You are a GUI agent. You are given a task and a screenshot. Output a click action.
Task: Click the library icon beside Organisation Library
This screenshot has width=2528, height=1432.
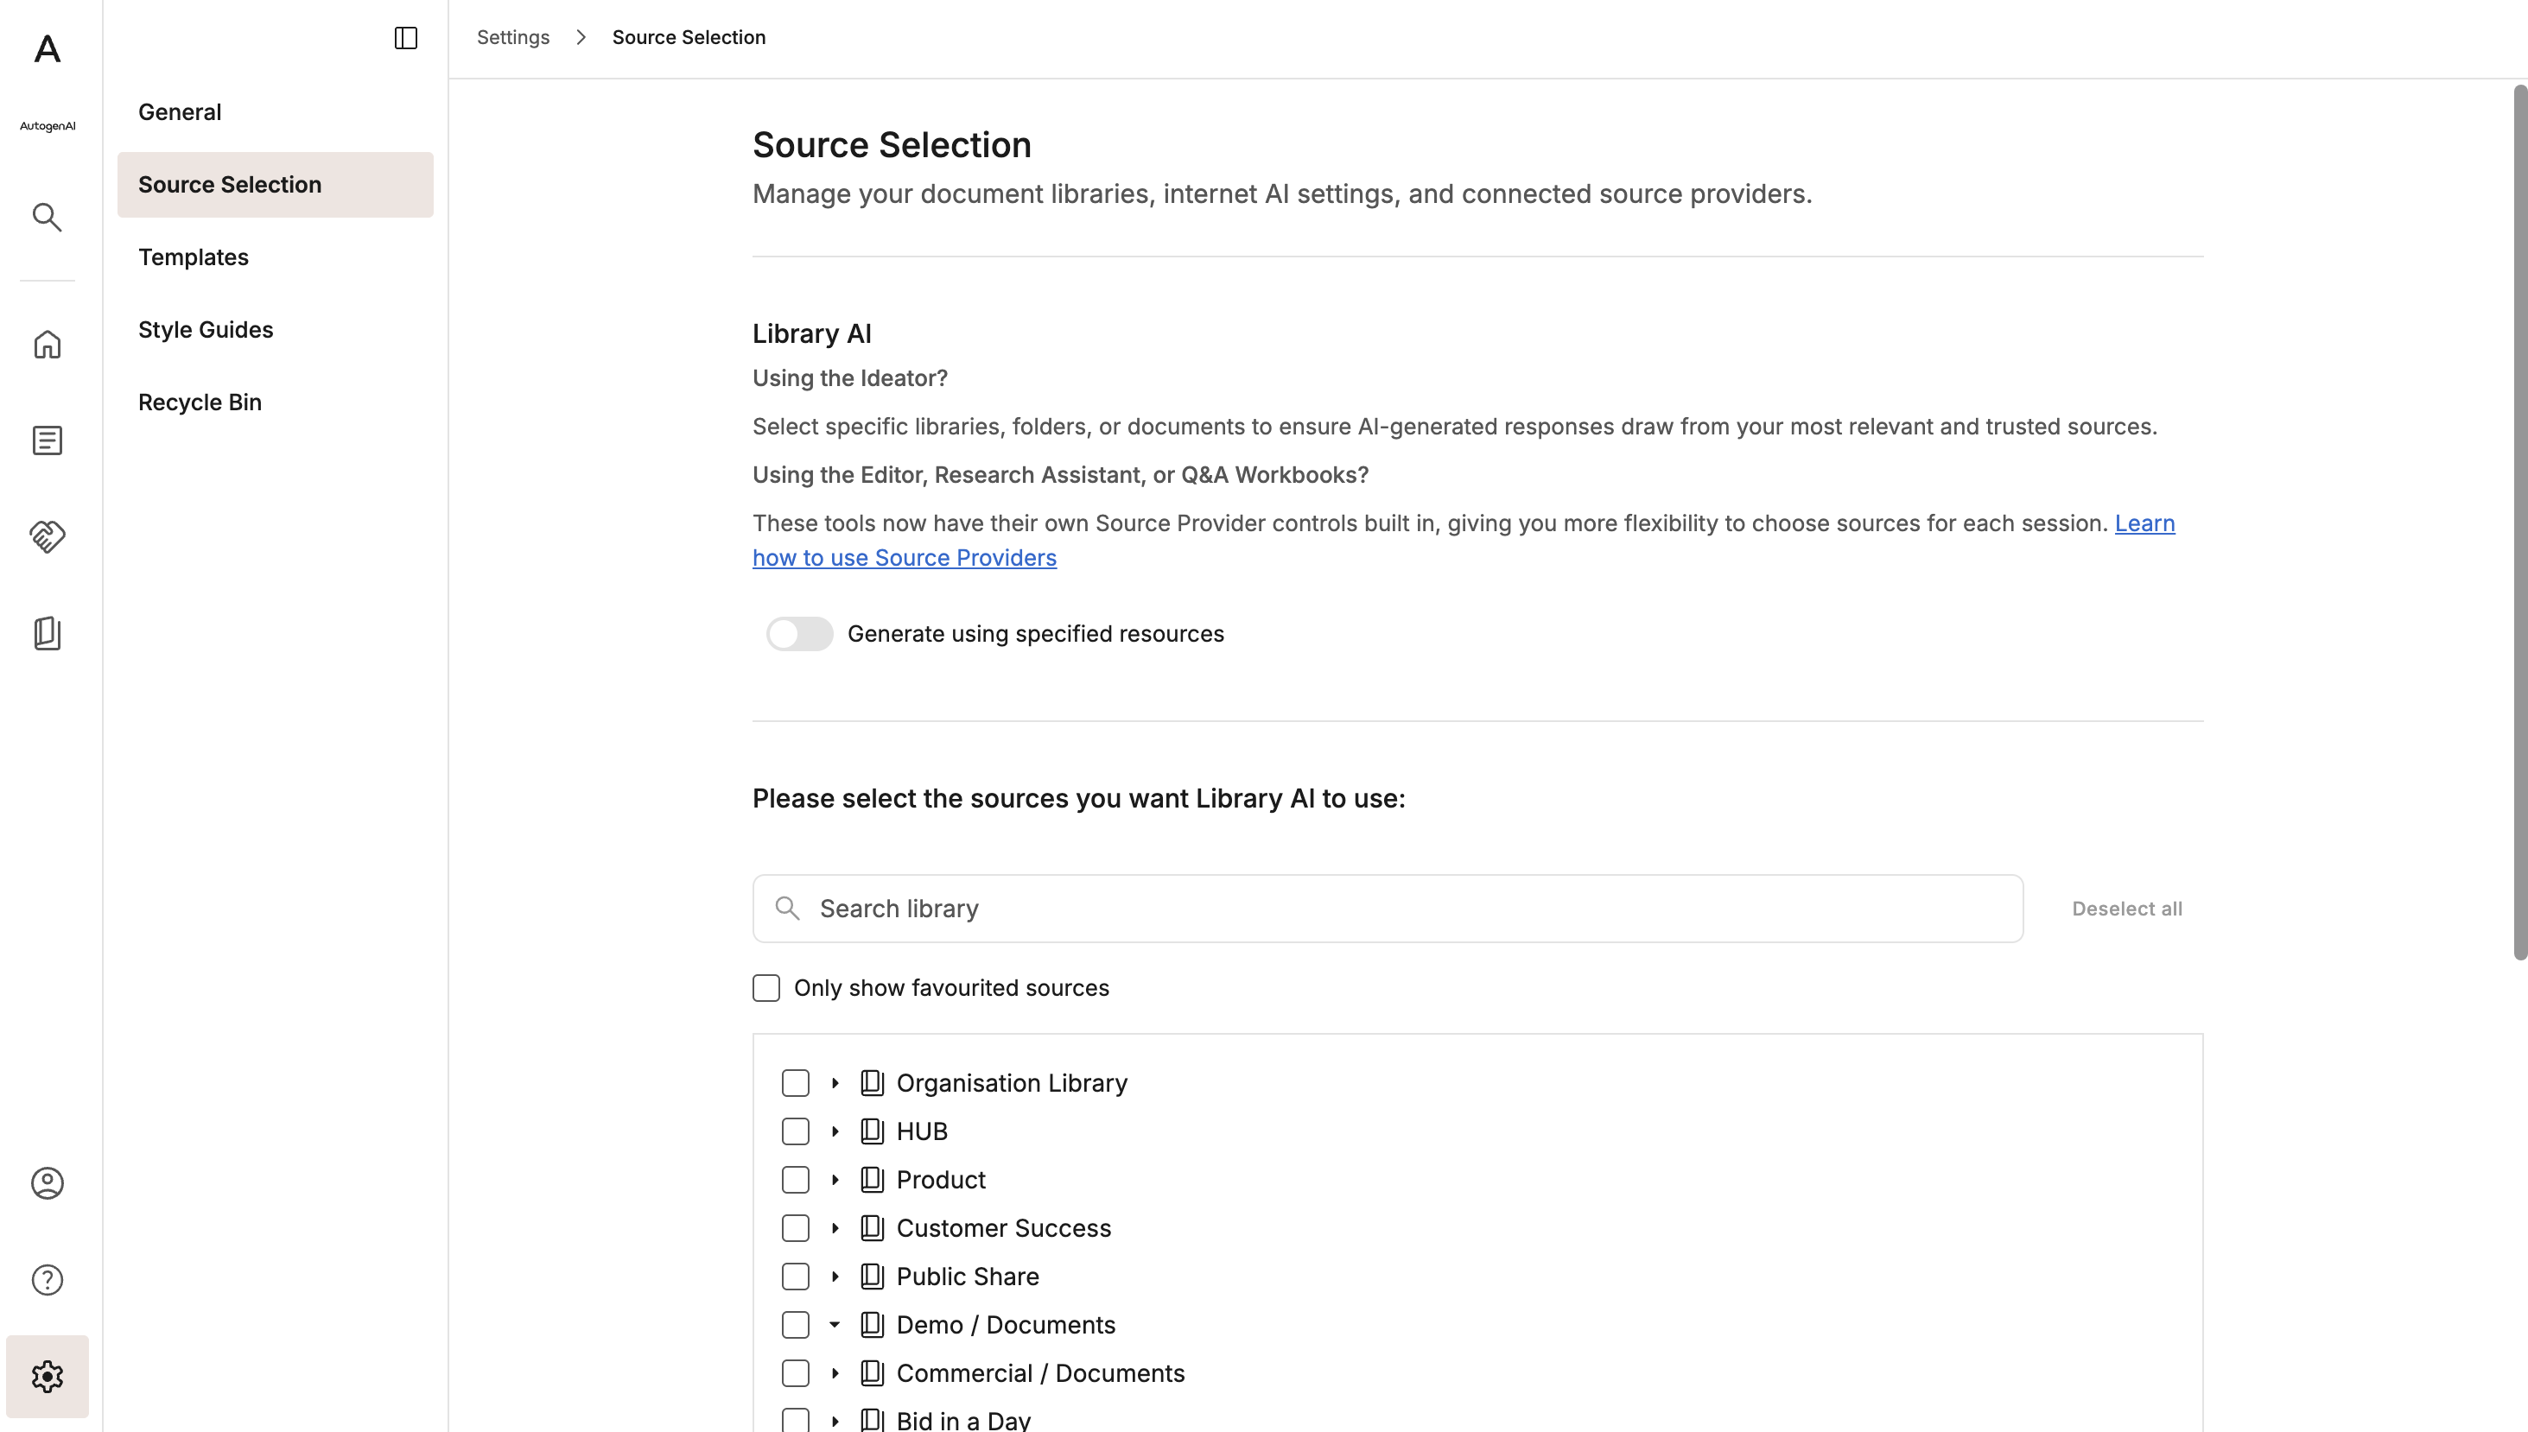[873, 1083]
